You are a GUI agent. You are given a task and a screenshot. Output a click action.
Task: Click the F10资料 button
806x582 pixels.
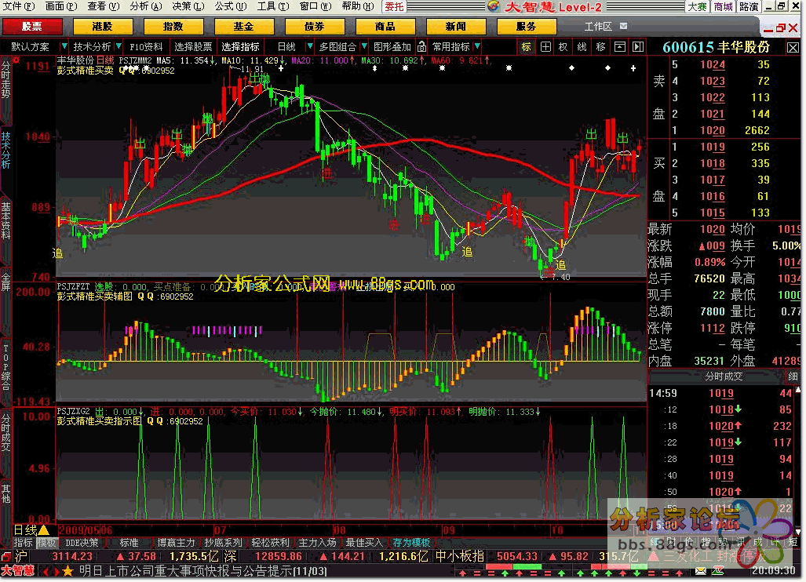click(x=146, y=47)
